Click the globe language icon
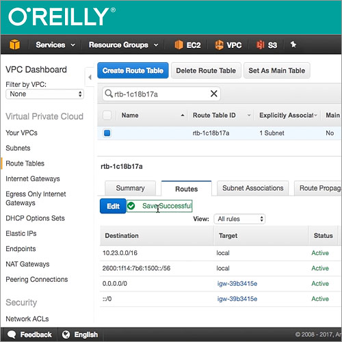The image size is (342, 342). click(x=66, y=334)
